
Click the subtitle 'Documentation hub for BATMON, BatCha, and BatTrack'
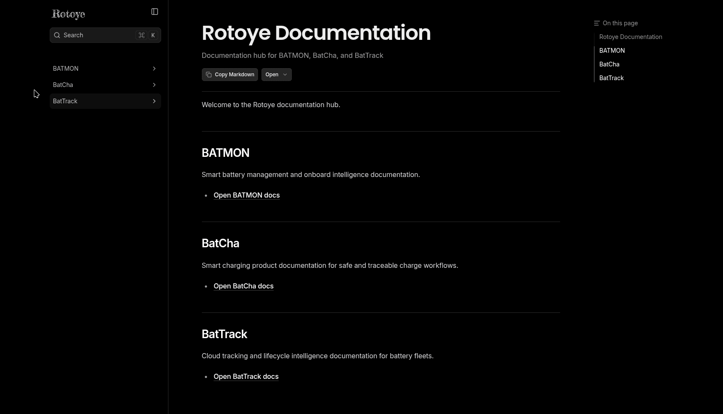[x=292, y=56]
